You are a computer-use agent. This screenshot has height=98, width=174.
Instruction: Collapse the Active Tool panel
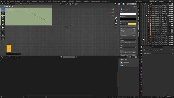pyautogui.click(x=120, y=60)
